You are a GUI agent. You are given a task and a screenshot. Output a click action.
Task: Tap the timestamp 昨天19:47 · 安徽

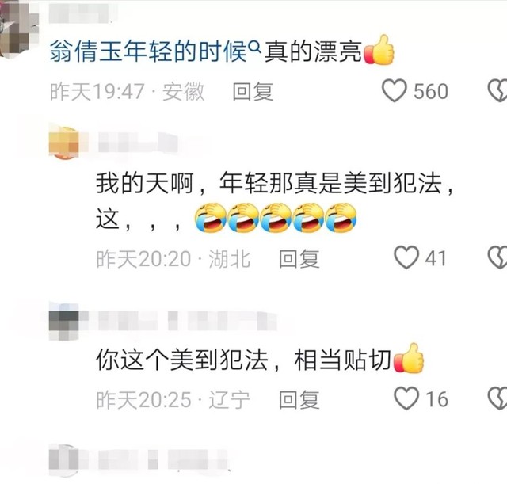127,92
